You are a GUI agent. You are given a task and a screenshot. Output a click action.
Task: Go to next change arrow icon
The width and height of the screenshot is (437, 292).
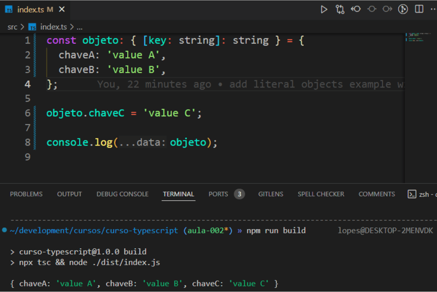387,9
